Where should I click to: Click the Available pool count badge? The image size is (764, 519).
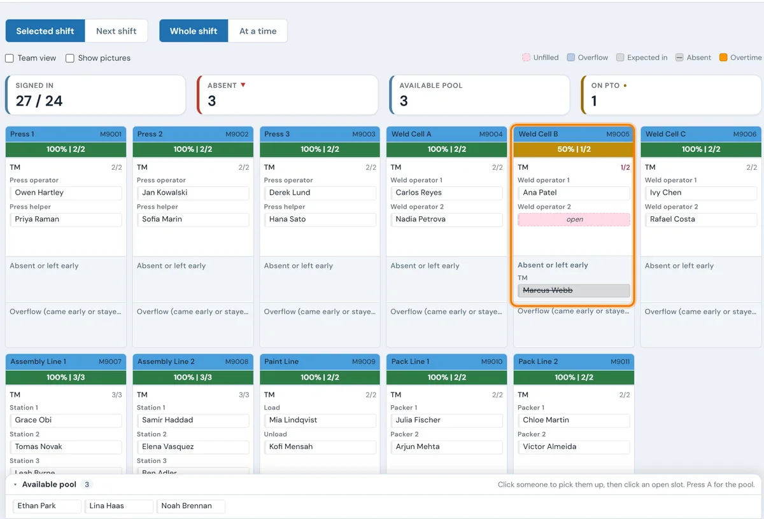tap(87, 485)
